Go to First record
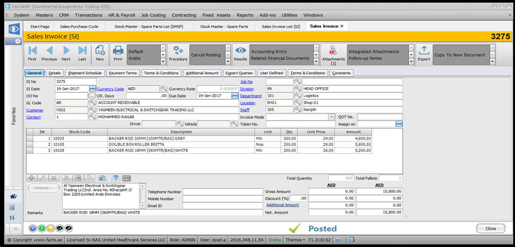 pos(32,54)
